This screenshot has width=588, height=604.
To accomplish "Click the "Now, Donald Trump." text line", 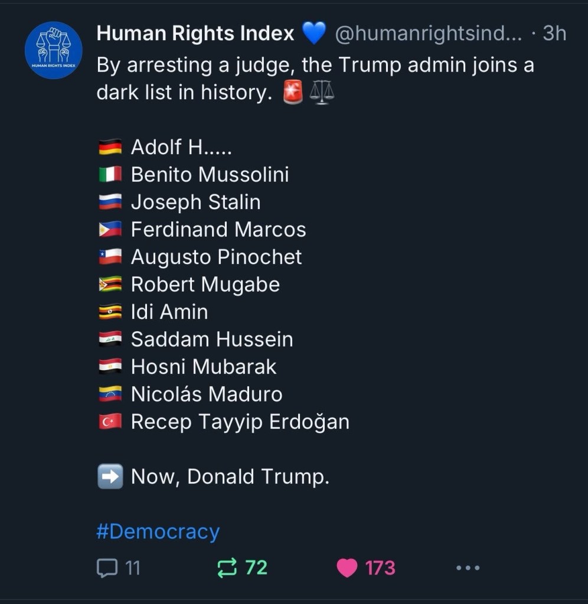I will tap(230, 476).
